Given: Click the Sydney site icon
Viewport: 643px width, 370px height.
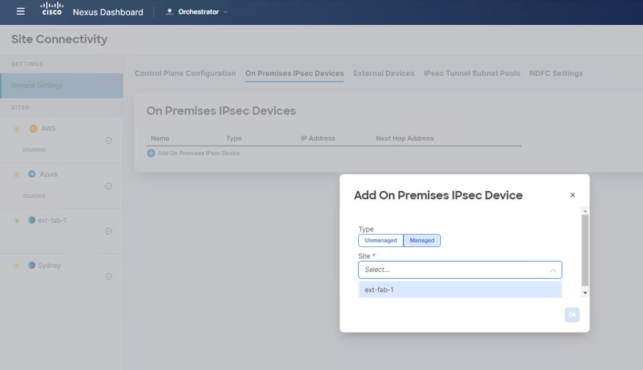Looking at the screenshot, I should click(x=32, y=265).
